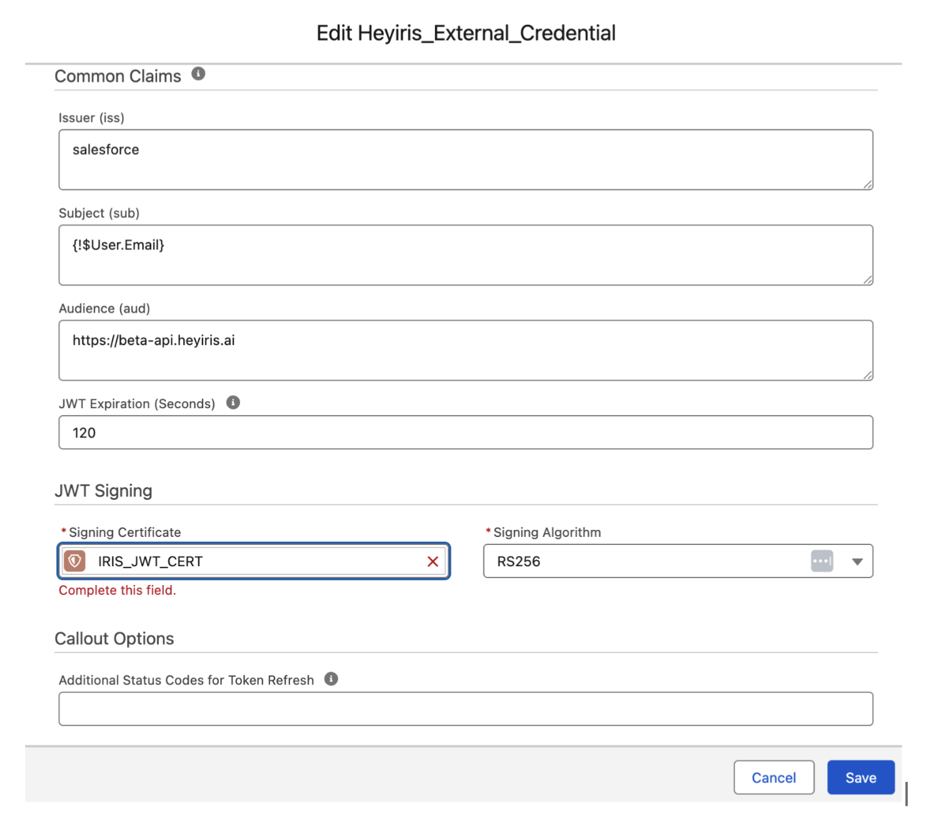Viewport: 929px width, 830px height.
Task: Focus the JWT Expiration seconds field
Action: pos(466,432)
